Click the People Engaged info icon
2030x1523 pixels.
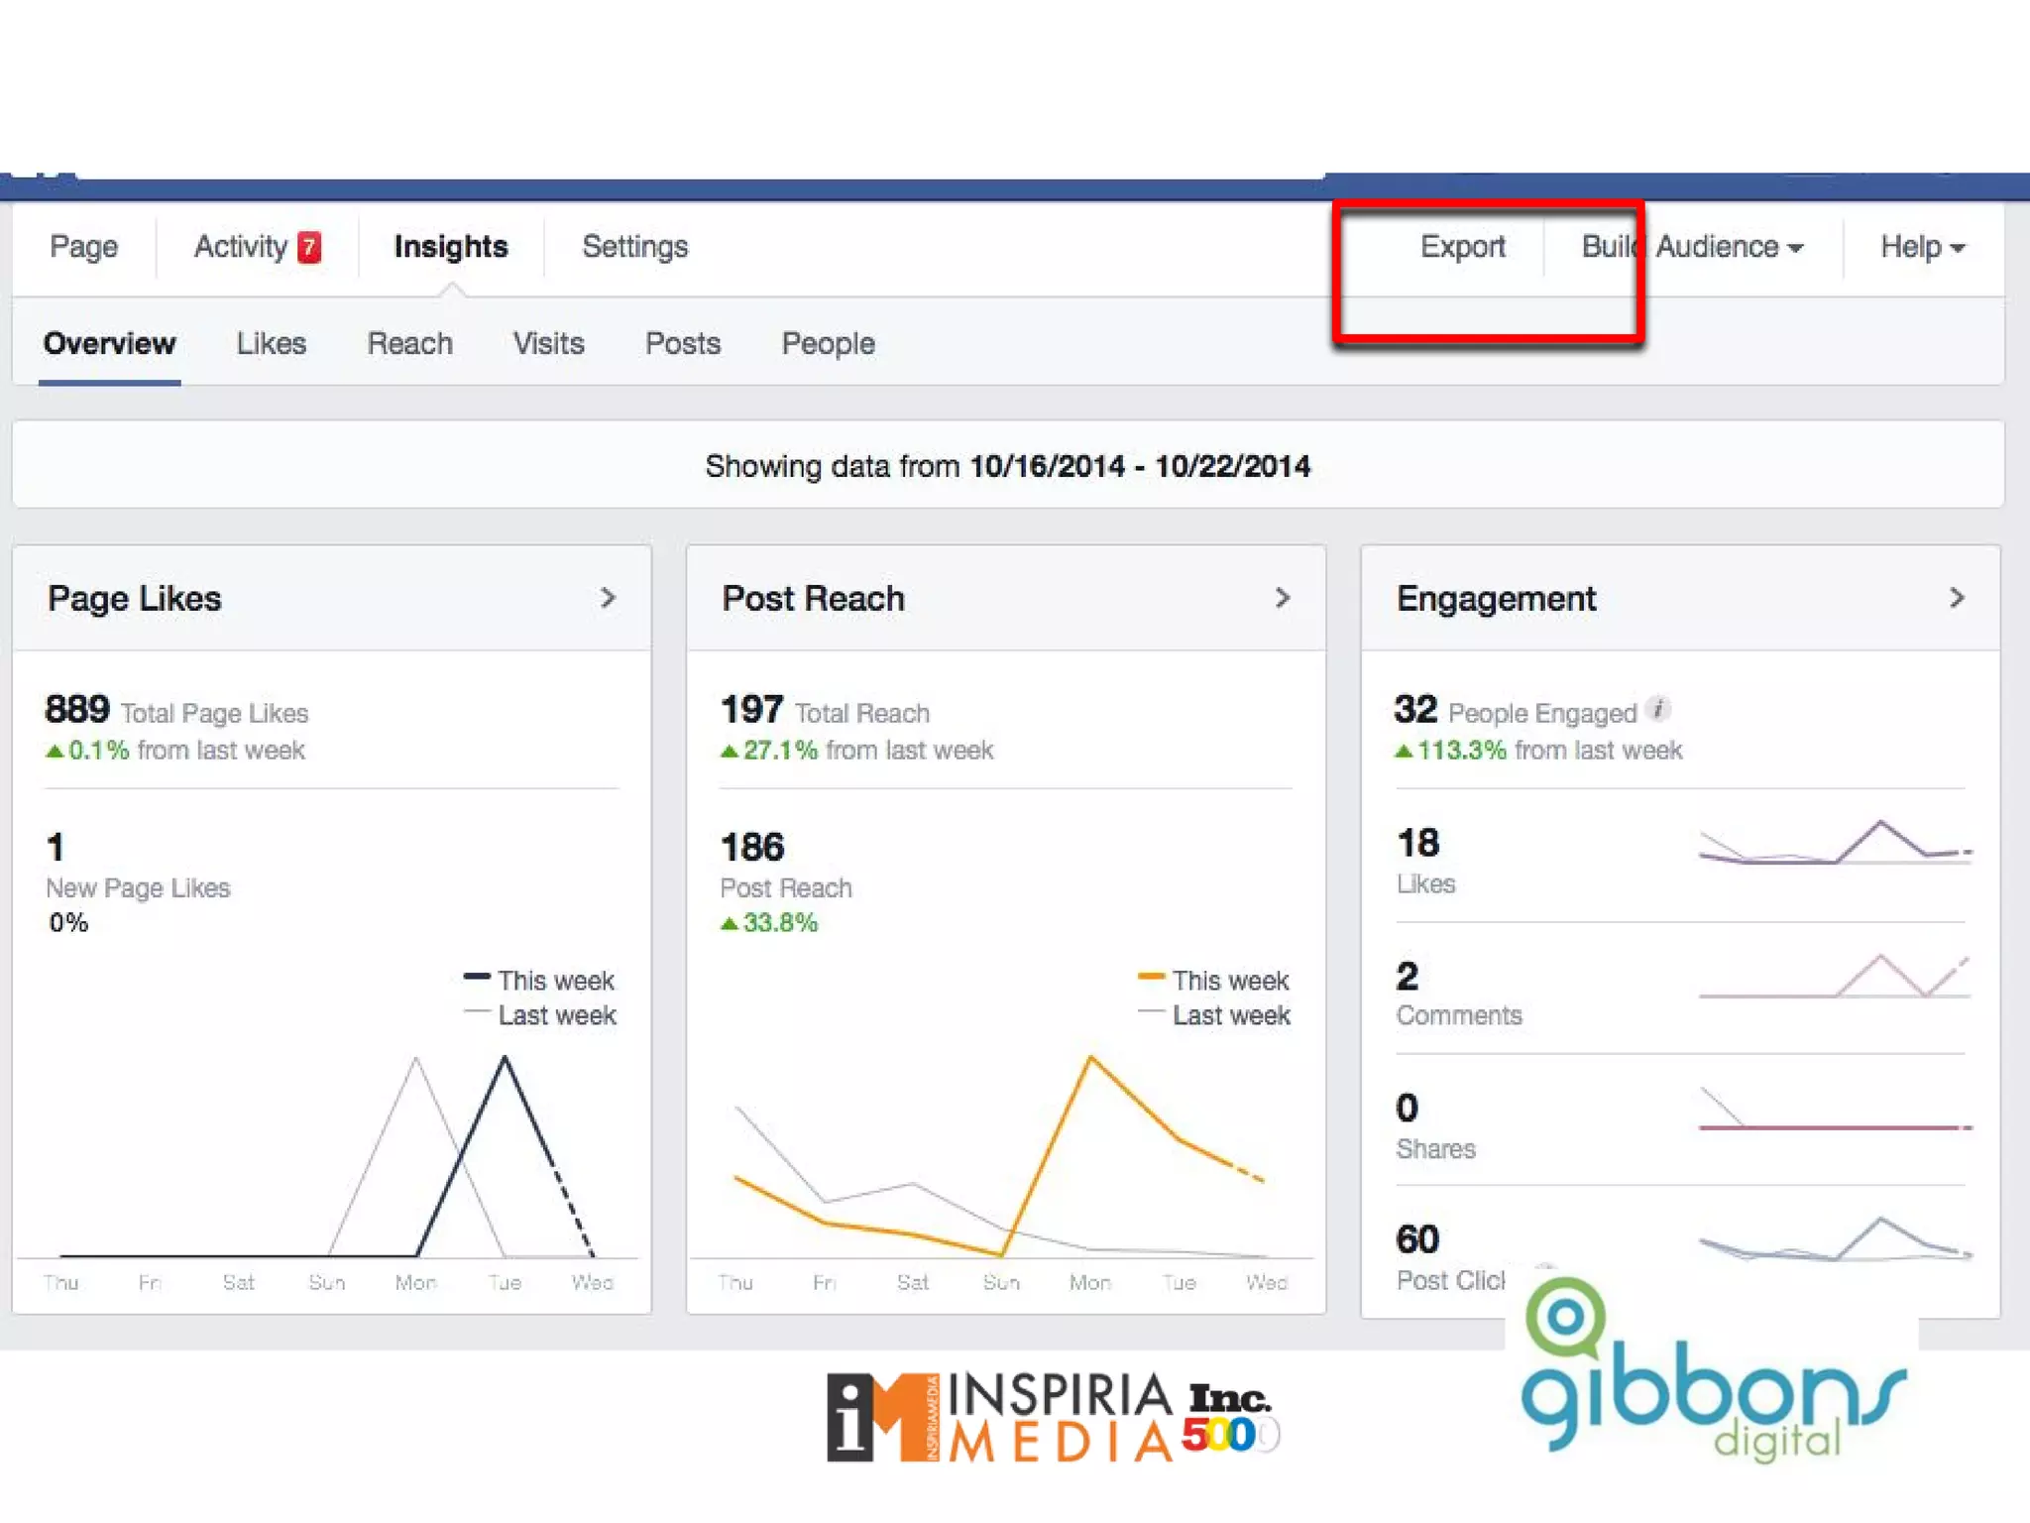click(x=1658, y=709)
